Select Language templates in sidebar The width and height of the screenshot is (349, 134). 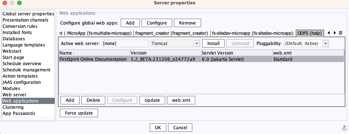pyautogui.click(x=28, y=45)
